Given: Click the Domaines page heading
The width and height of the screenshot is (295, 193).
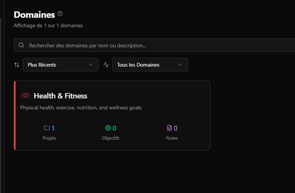Looking at the screenshot, I should (35, 15).
